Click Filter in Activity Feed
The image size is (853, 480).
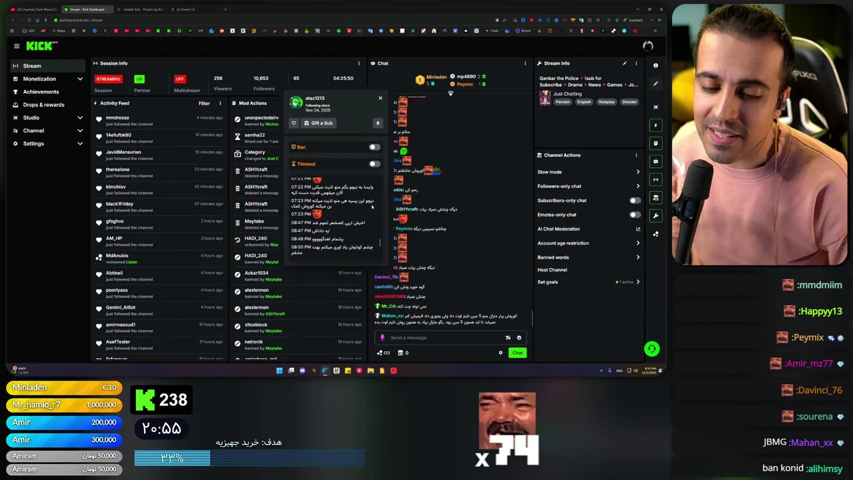coord(204,103)
